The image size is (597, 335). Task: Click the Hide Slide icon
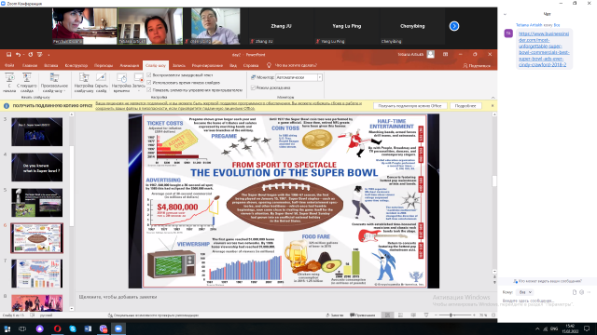[x=102, y=83]
